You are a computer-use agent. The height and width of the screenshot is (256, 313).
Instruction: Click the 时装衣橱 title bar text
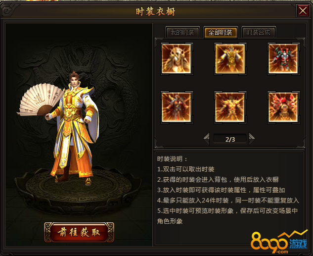pyautogui.click(x=155, y=11)
